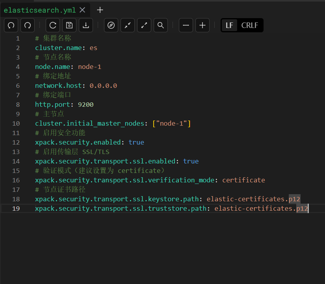Click the 'cluster.name' key text

click(x=58, y=48)
